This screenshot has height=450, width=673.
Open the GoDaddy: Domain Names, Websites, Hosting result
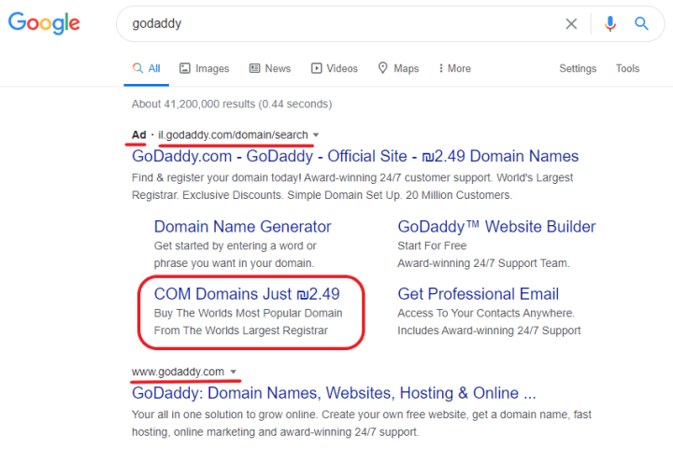tap(334, 392)
